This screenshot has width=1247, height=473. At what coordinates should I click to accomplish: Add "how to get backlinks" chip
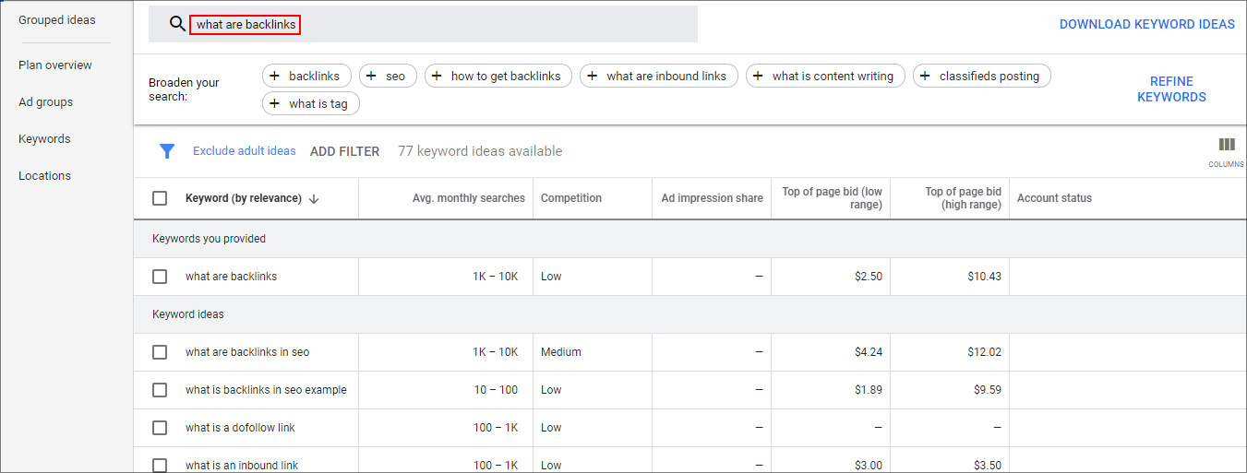tap(498, 76)
